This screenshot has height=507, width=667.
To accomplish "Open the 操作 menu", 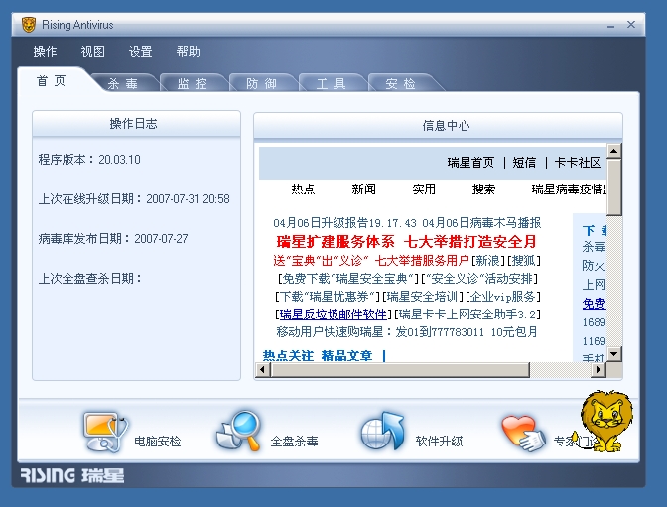I will pyautogui.click(x=45, y=52).
